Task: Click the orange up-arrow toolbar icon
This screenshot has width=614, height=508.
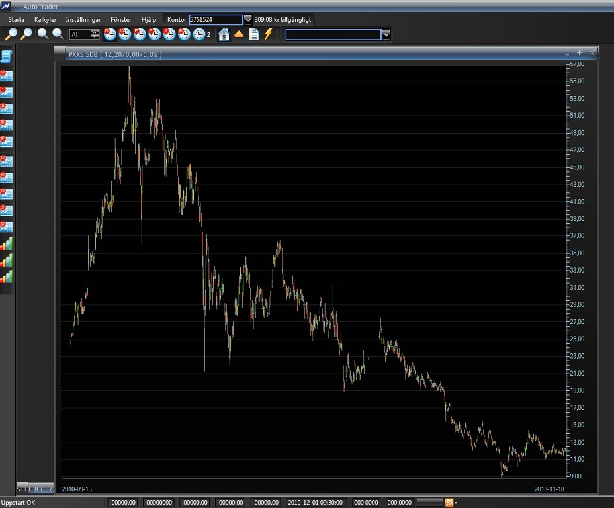Action: (x=239, y=34)
